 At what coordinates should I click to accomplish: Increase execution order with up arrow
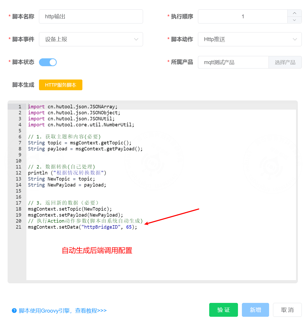pyautogui.click(x=294, y=13)
